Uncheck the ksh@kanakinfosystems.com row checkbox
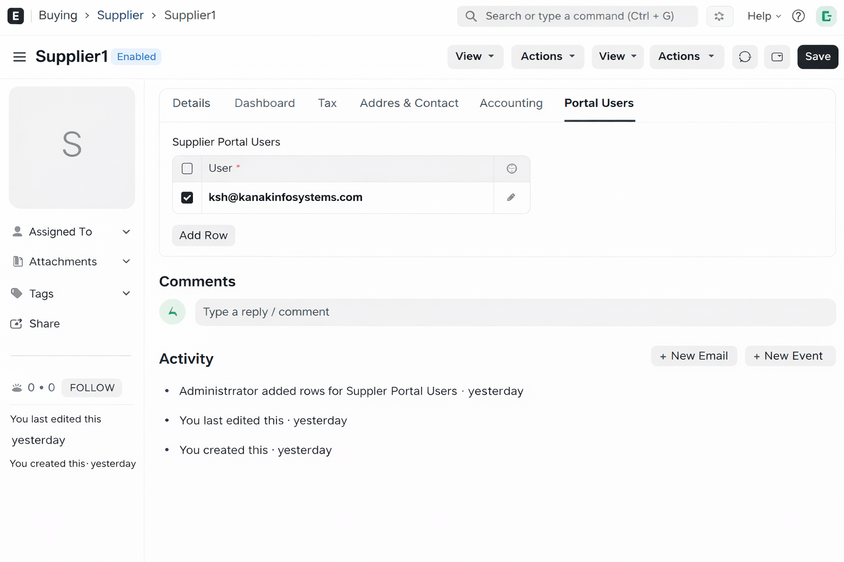Screen dimensions: 844x562 (x=187, y=198)
